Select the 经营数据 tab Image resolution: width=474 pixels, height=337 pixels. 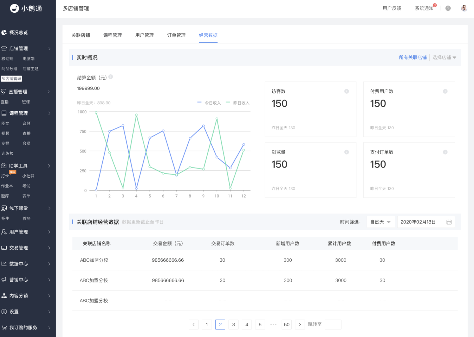pyautogui.click(x=208, y=35)
